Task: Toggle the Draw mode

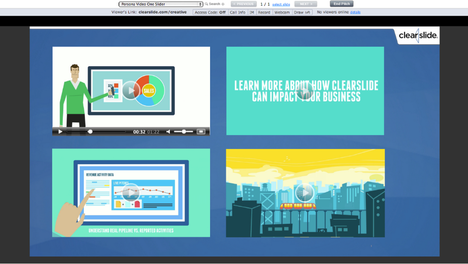Action: click(x=302, y=12)
